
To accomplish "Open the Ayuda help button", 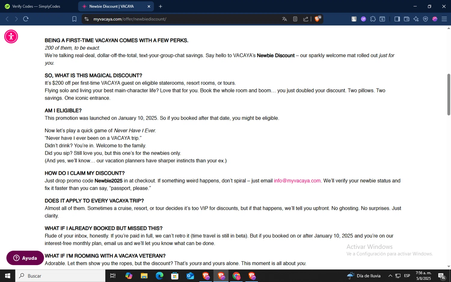I will coord(25,258).
